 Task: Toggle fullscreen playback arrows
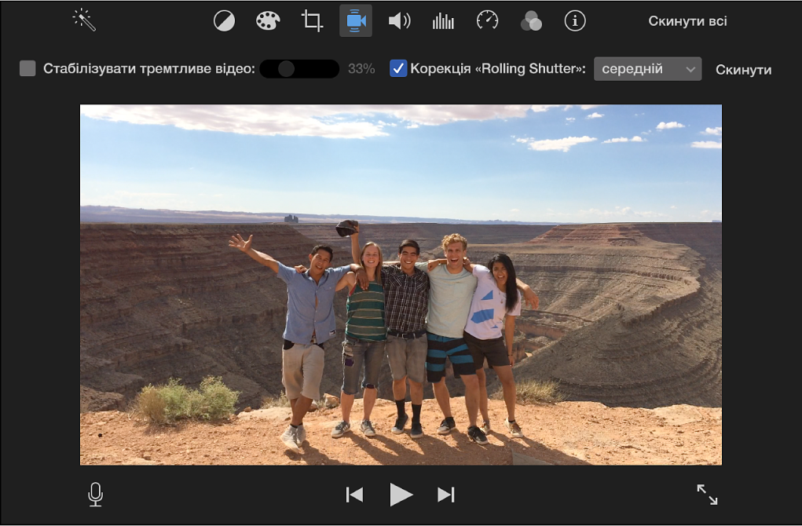coord(708,495)
